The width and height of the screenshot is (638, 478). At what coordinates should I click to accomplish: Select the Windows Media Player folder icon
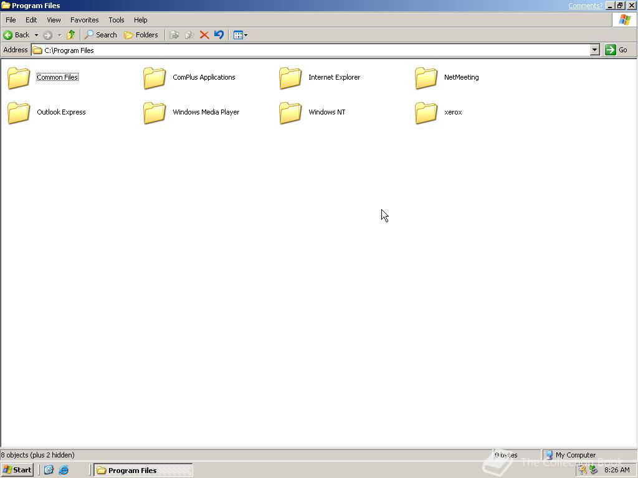coord(155,113)
